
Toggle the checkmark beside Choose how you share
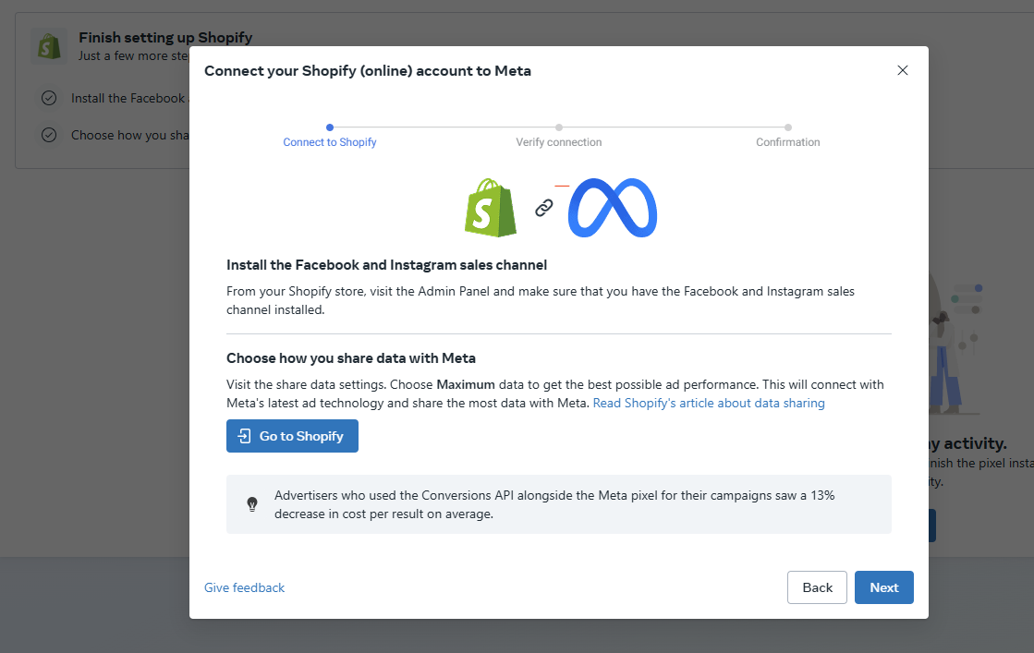click(49, 135)
